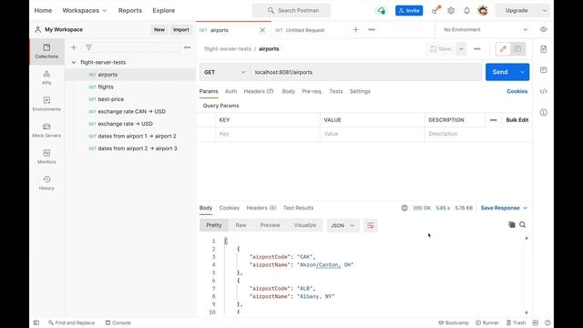Click the request URL field
The image size is (583, 328).
click(x=366, y=72)
